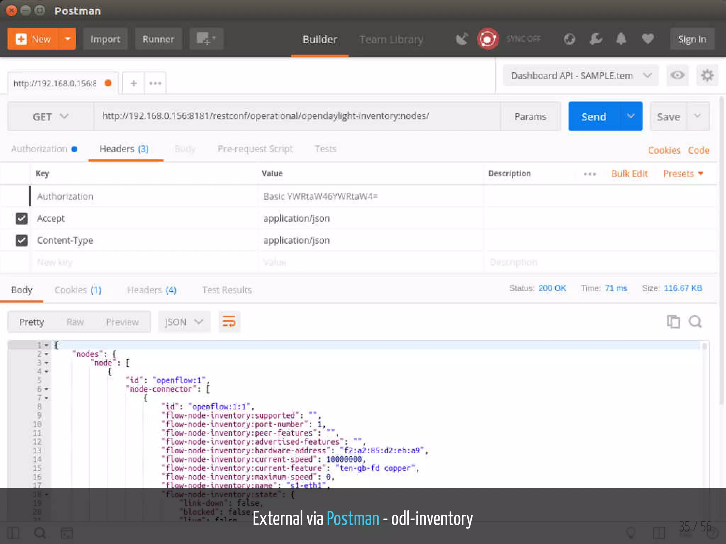The width and height of the screenshot is (726, 544).
Task: Switch to the Builder tab
Action: [x=320, y=39]
